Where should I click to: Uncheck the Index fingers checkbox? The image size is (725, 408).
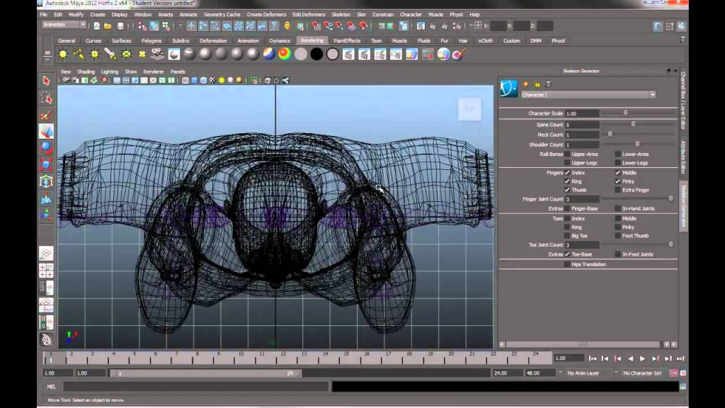pyautogui.click(x=567, y=173)
